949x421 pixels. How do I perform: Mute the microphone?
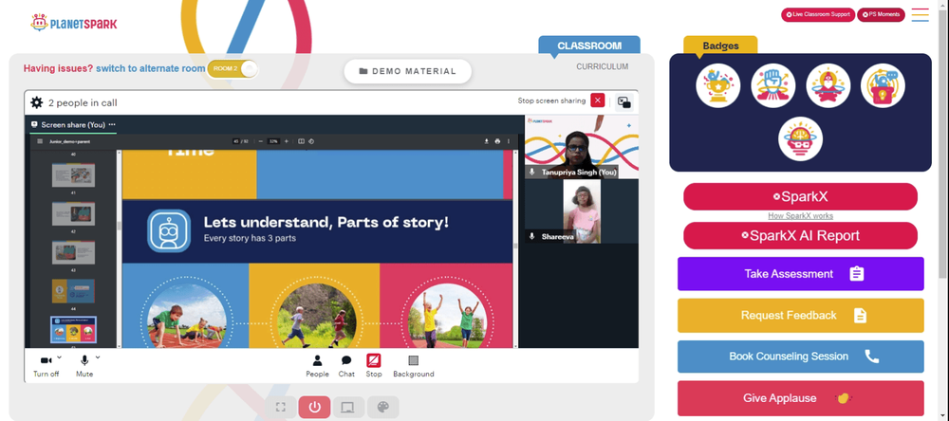(x=84, y=366)
